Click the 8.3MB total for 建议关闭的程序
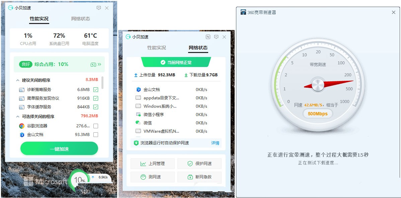401x198 pixels. click(92, 80)
